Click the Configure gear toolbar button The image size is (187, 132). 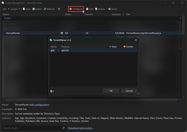tap(76, 9)
